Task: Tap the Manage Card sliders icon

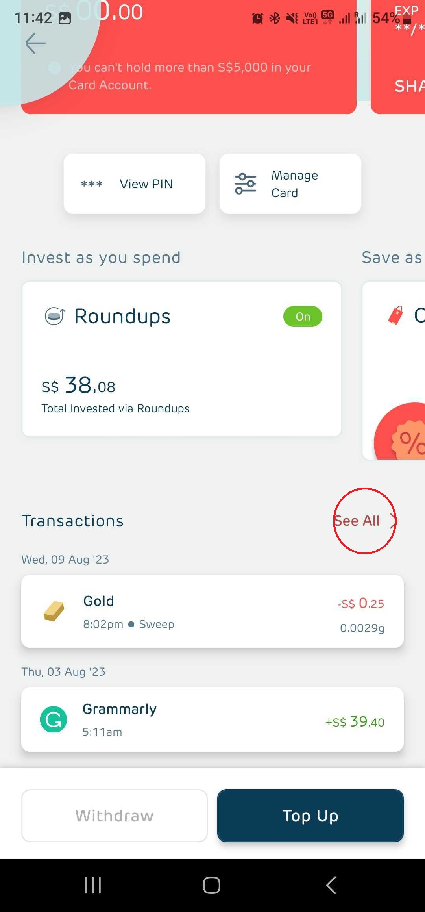Action: (245, 184)
